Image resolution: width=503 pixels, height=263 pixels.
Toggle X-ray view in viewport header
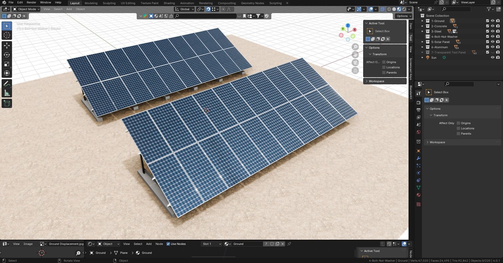click(x=383, y=9)
